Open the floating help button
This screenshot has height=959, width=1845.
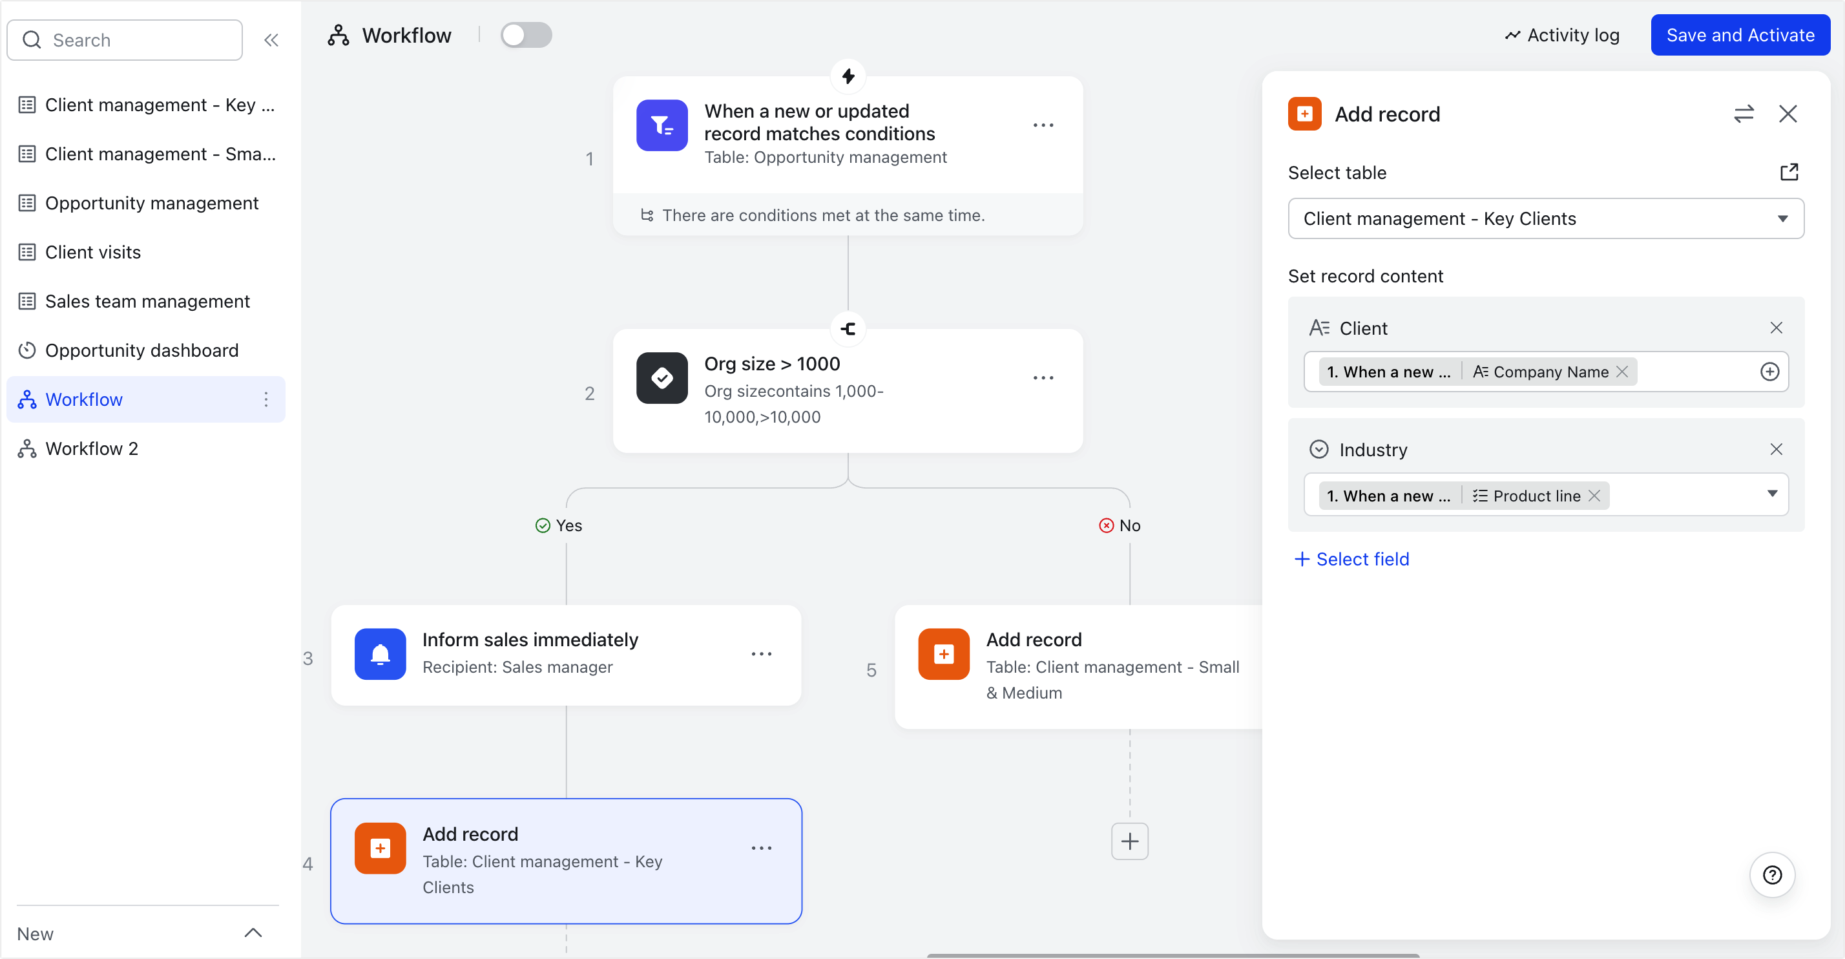click(x=1772, y=874)
